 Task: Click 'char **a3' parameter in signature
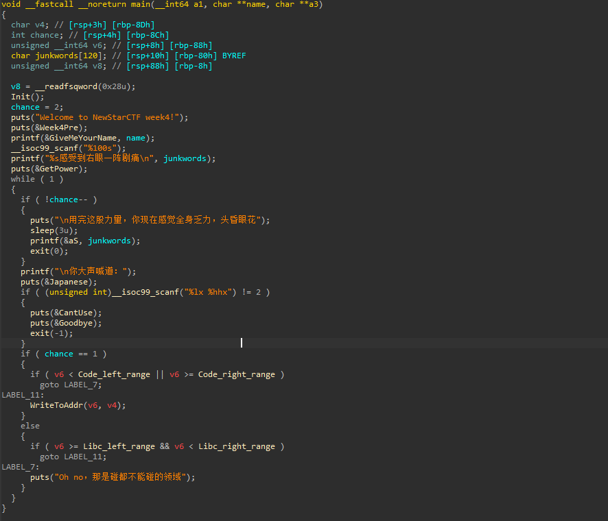point(296,4)
